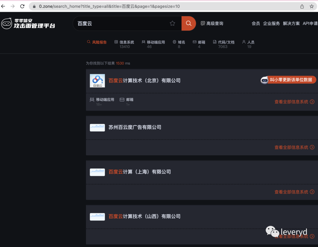
Task: Switch to the 信息系统 tab
Action: tap(124, 44)
